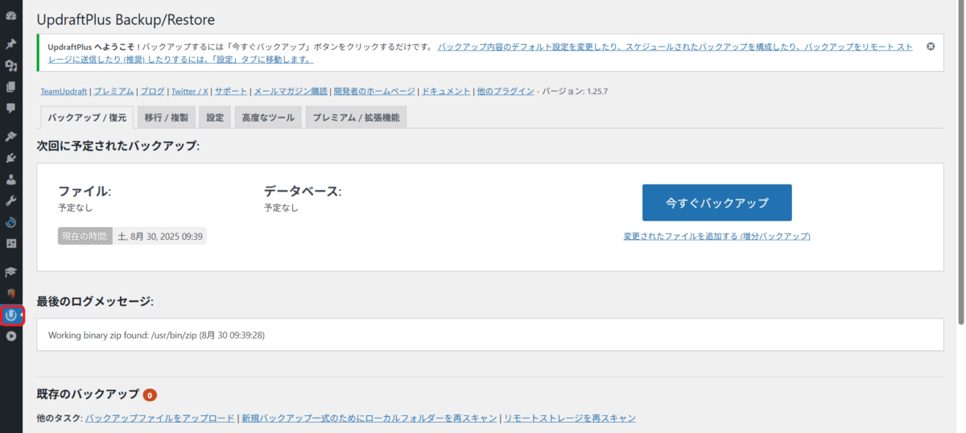The height and width of the screenshot is (433, 966).
Task: Click the Working binary zip found log message
Action: click(157, 335)
